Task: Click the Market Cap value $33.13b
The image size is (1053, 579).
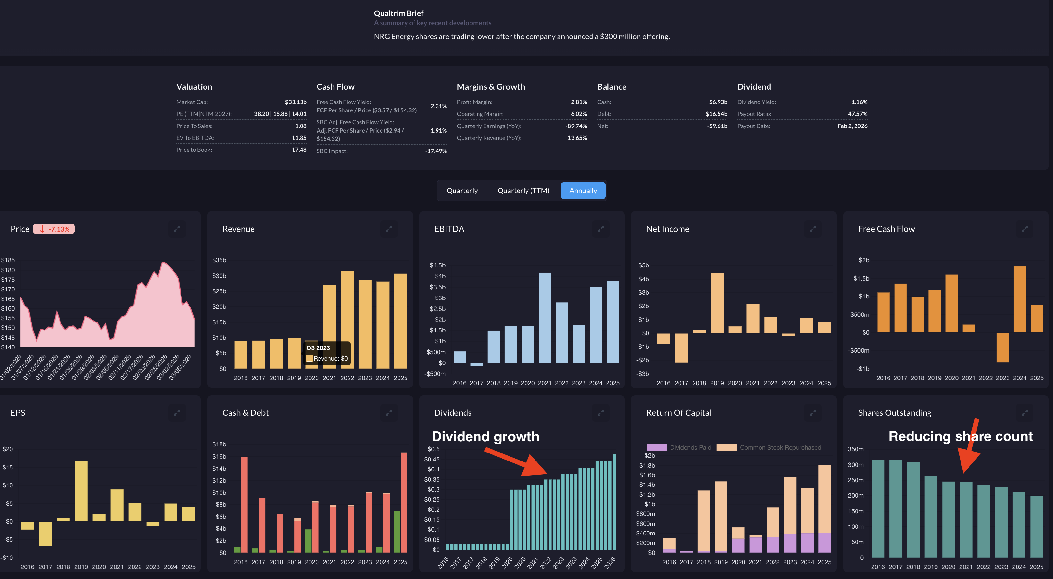Action: click(295, 102)
